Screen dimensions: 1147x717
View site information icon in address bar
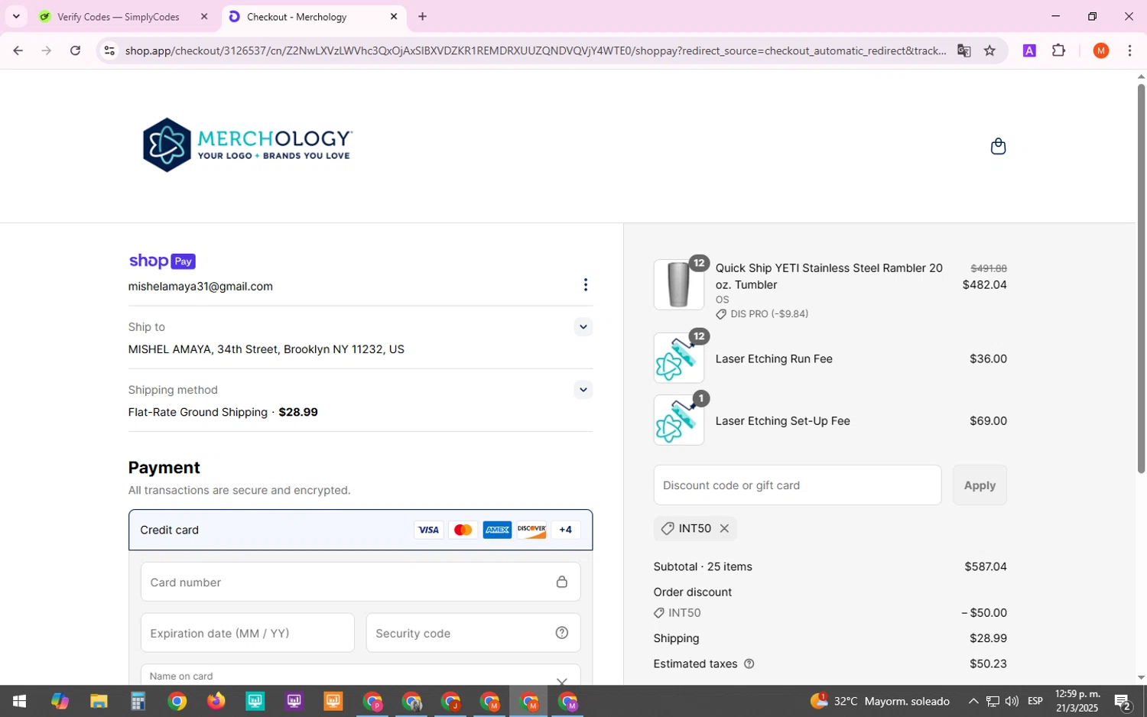[x=109, y=50]
